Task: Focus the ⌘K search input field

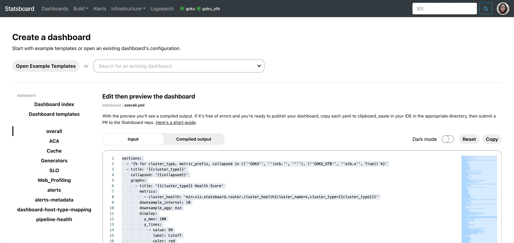Action: 445,9
